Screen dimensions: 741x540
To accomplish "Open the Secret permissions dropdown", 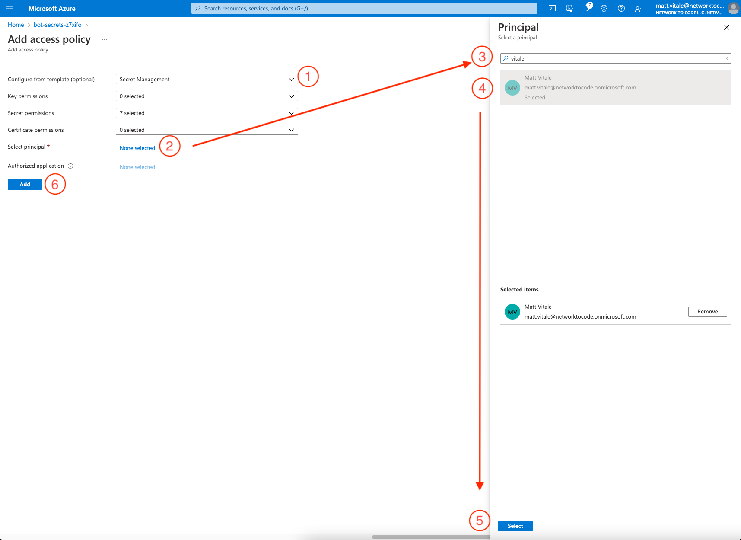I will (207, 112).
